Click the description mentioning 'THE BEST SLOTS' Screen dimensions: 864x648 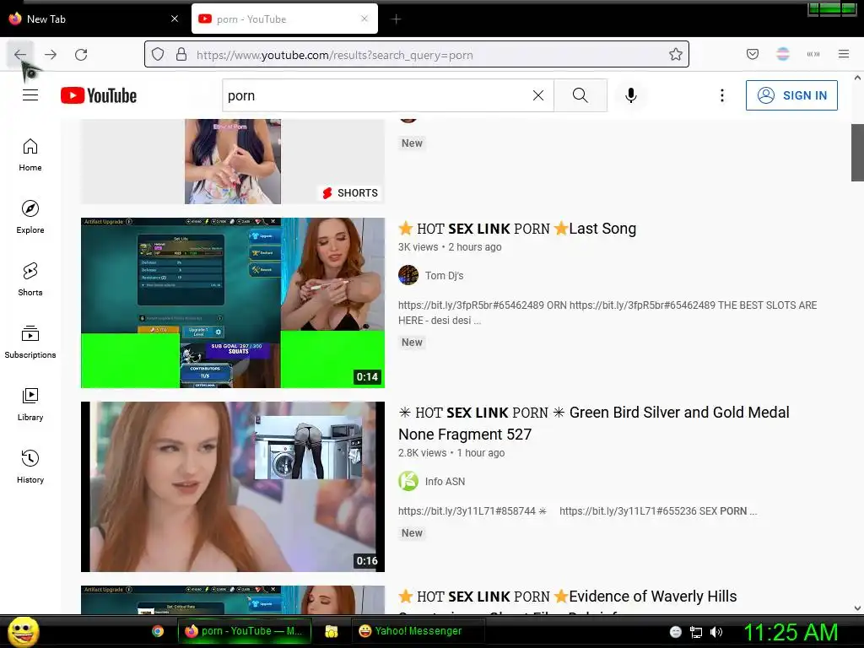[x=607, y=312]
